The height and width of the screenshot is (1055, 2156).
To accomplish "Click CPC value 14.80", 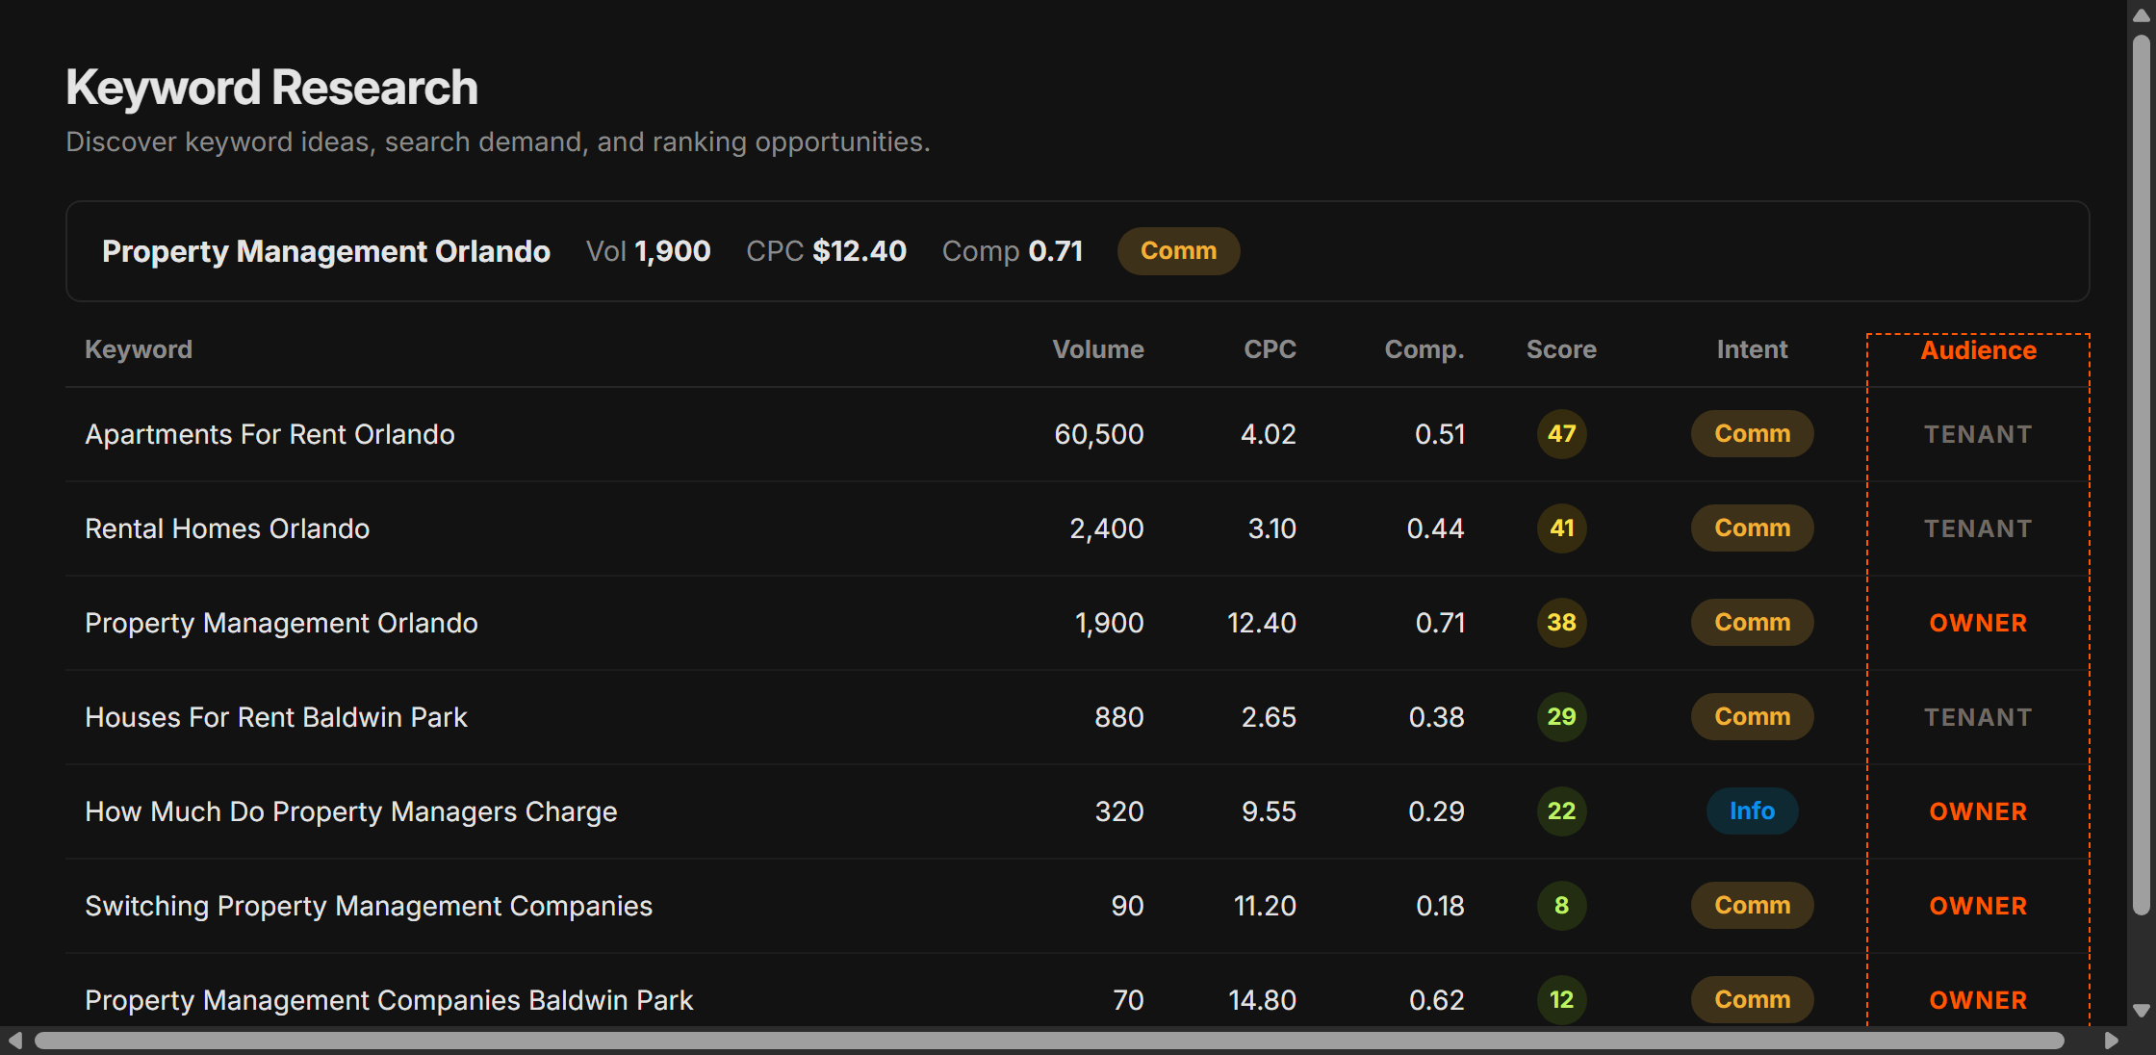I will 1263,1000.
